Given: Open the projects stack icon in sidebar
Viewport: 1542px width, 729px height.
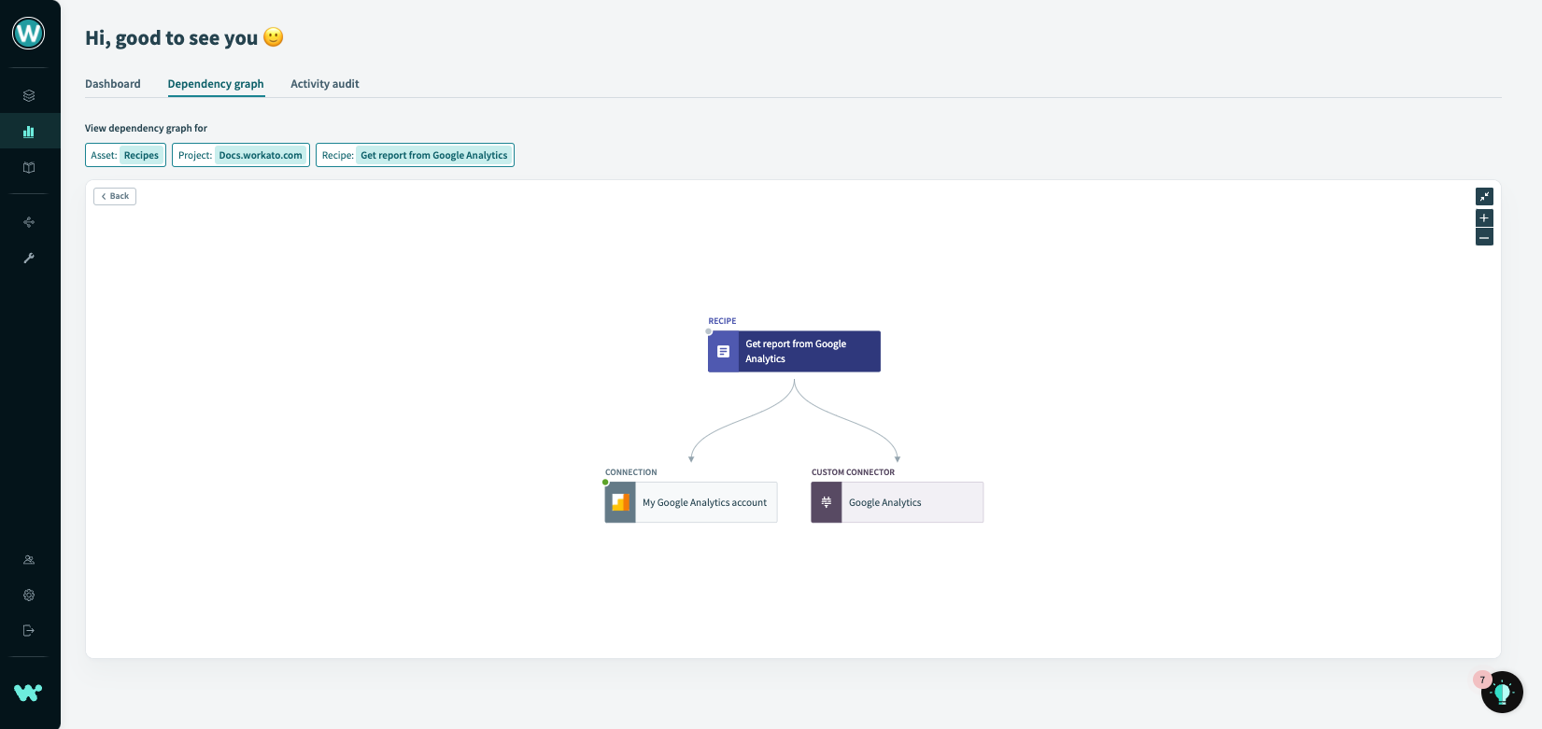Looking at the screenshot, I should tap(29, 95).
